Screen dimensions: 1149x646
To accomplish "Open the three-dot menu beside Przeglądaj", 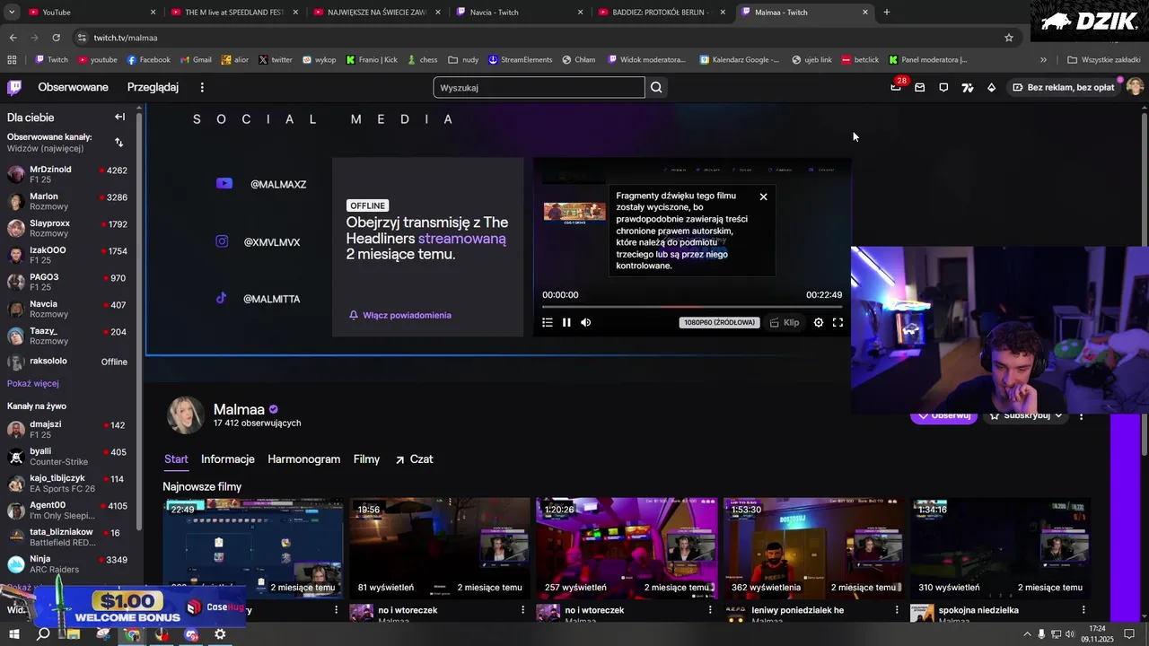I will [x=202, y=87].
